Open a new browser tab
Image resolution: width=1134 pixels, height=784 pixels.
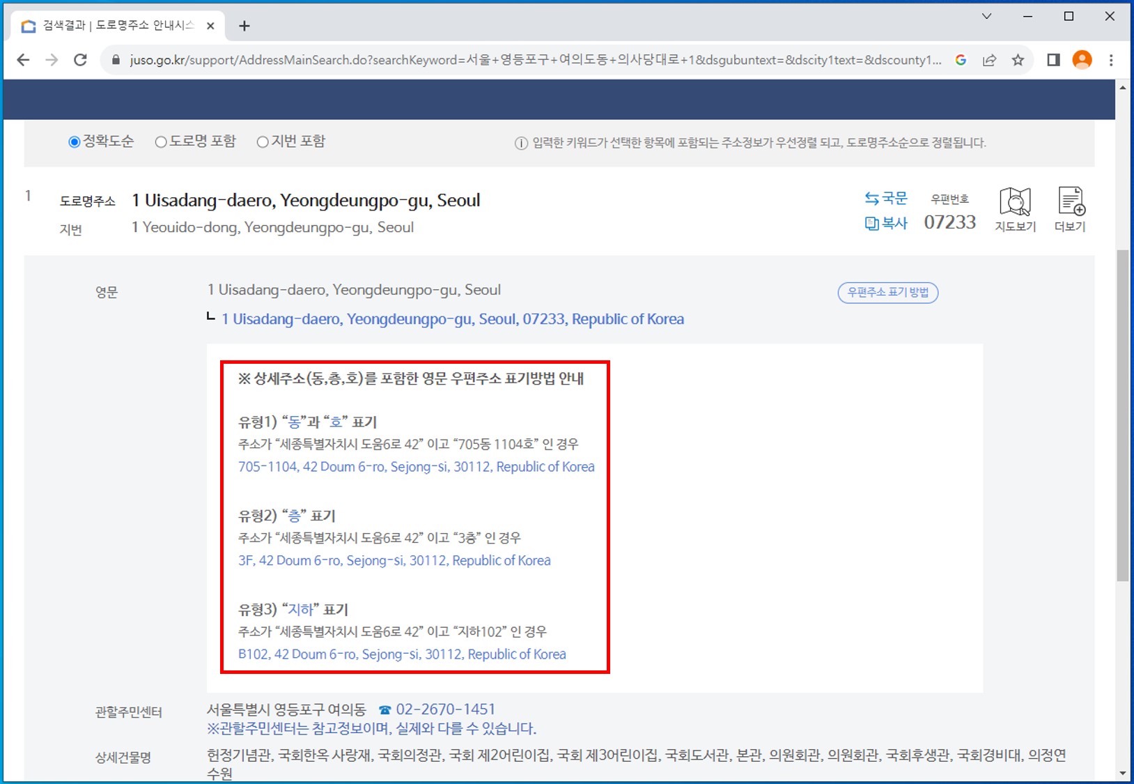tap(244, 26)
